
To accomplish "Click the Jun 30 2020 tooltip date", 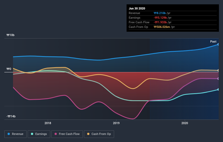I will 137,8.
